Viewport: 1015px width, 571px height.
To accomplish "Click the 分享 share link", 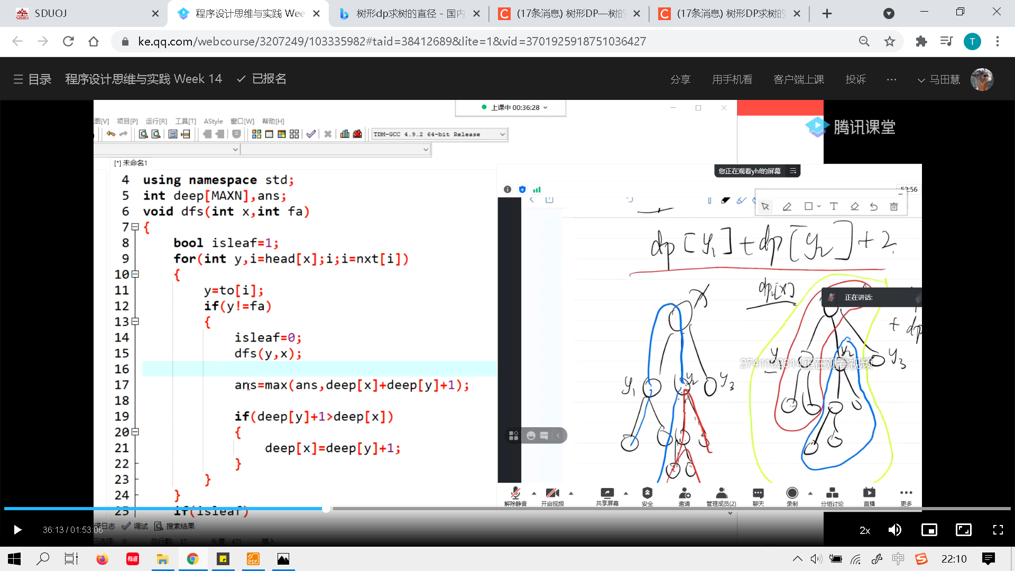I will tap(680, 79).
